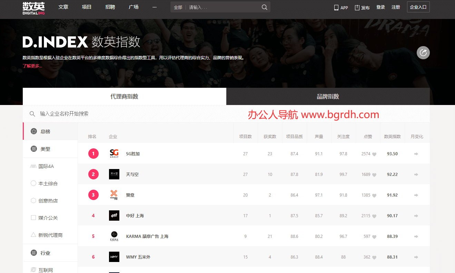
Task: Switch to the 品牌指数 tab
Action: pos(328,96)
